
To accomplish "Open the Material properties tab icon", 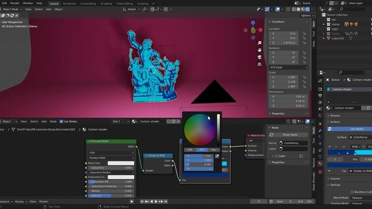I will point(320,164).
